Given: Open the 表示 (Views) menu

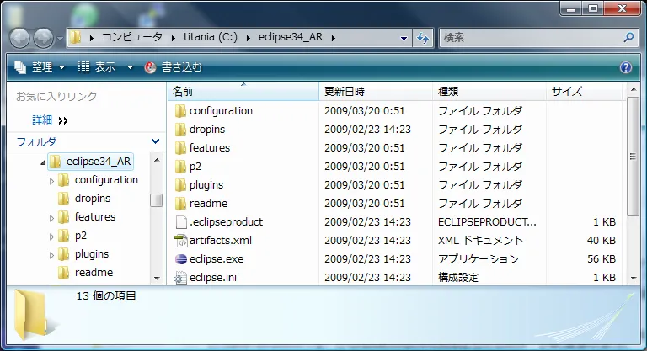Looking at the screenshot, I should 98,67.
